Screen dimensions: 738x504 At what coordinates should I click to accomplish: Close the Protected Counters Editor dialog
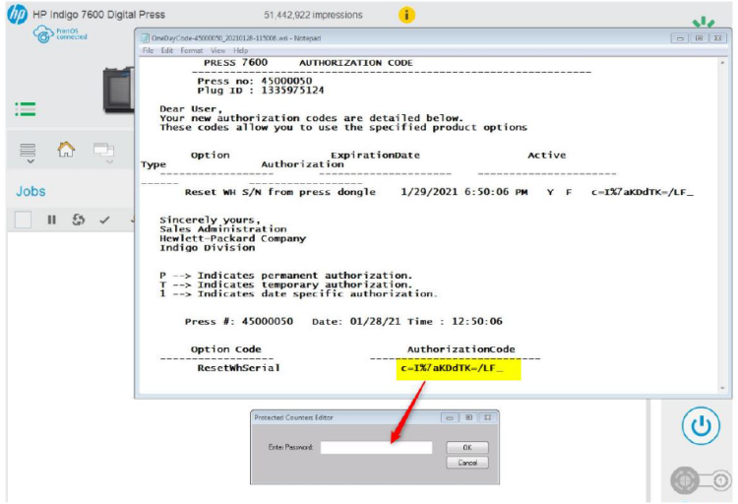coord(488,417)
